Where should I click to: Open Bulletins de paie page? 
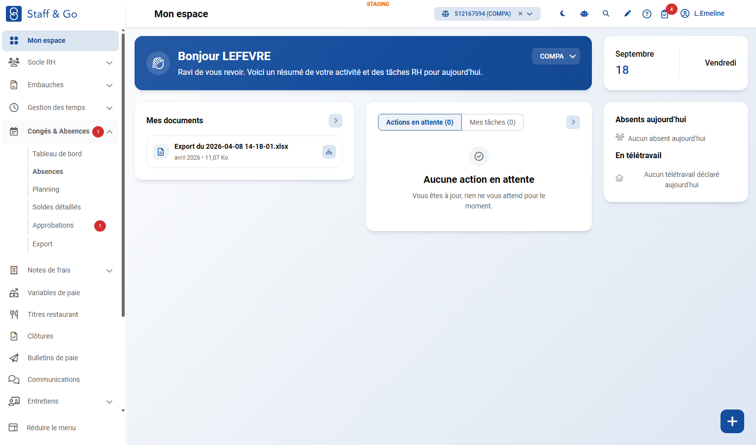tap(60, 358)
